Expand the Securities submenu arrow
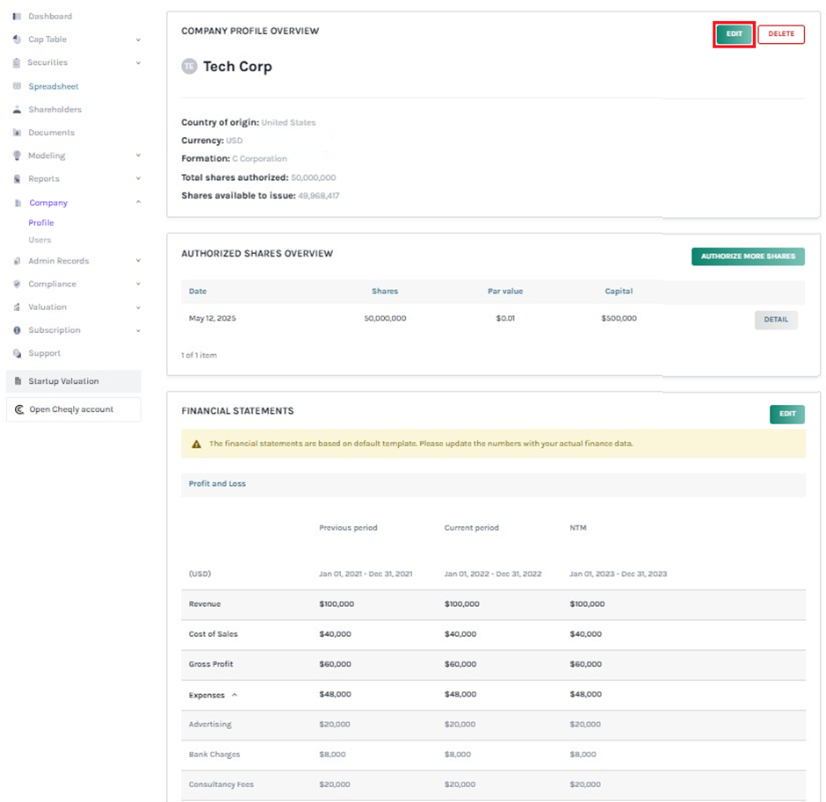Screen dimensions: 826x802 click(138, 62)
